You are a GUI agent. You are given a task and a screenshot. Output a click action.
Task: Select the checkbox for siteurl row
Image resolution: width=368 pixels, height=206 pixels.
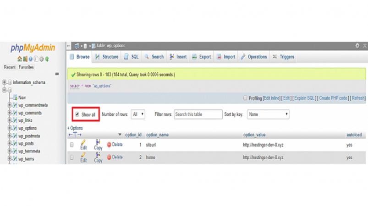72,145
